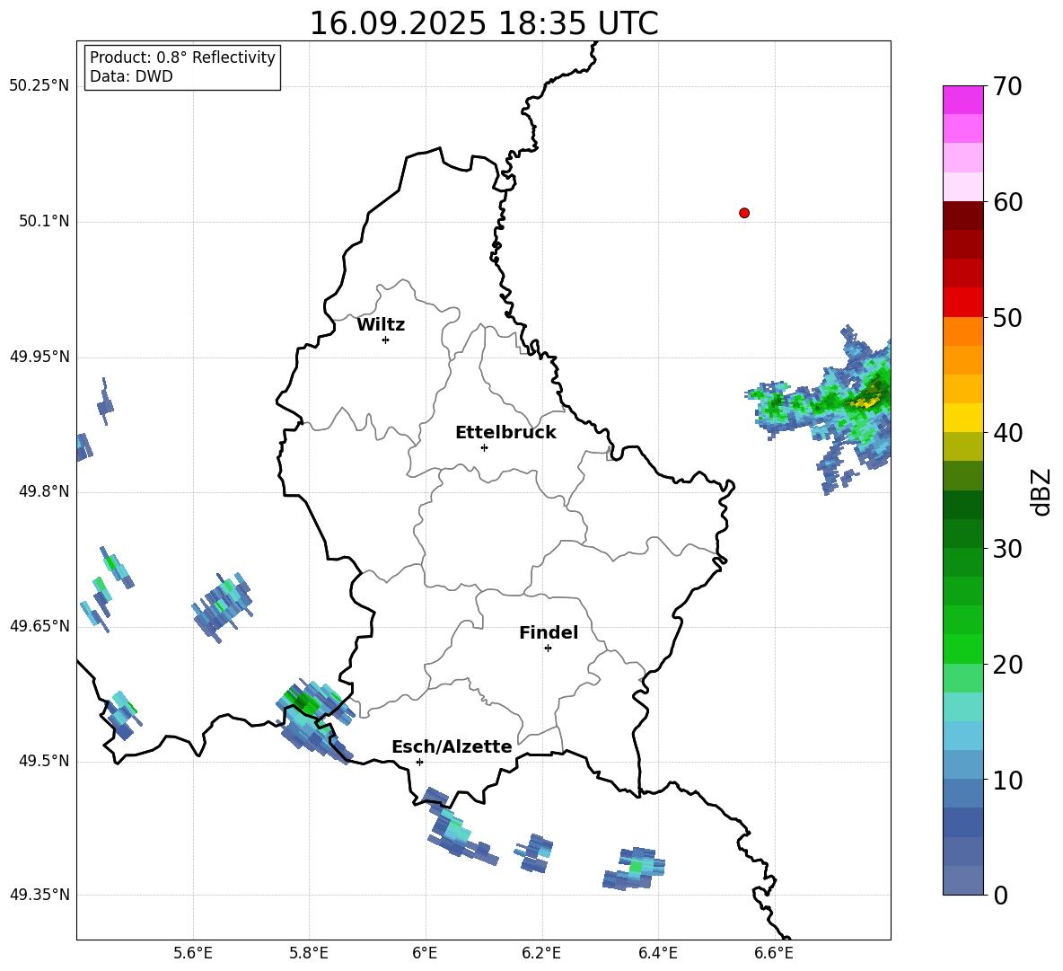This screenshot has width=1063, height=971.
Task: Click the Esch/Alzette station cross marker
Action: click(419, 762)
